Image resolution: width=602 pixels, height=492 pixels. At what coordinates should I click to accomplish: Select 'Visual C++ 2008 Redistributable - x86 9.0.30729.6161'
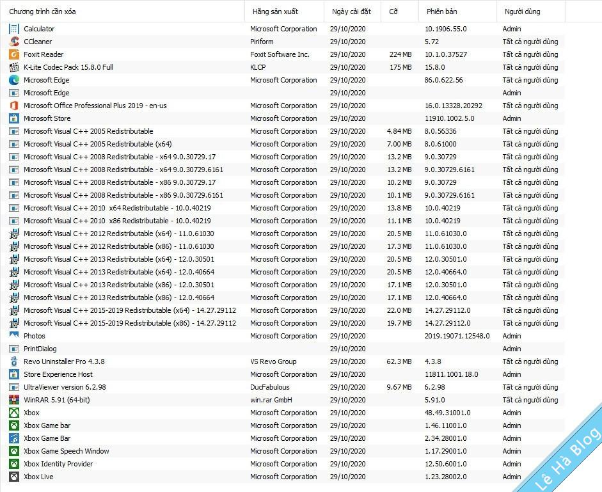click(123, 195)
